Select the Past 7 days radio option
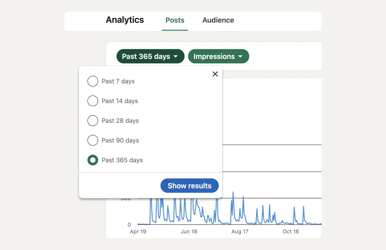Image resolution: width=386 pixels, height=250 pixels. tap(93, 81)
